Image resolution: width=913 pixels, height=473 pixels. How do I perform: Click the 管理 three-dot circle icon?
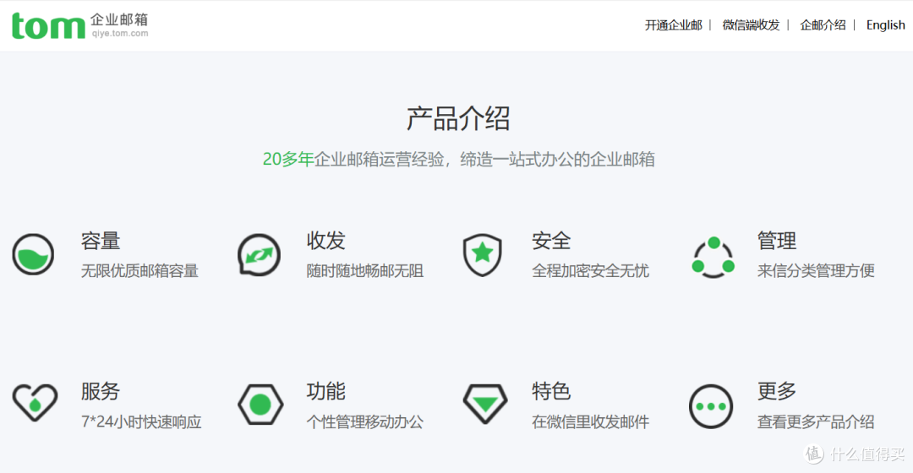(x=713, y=257)
